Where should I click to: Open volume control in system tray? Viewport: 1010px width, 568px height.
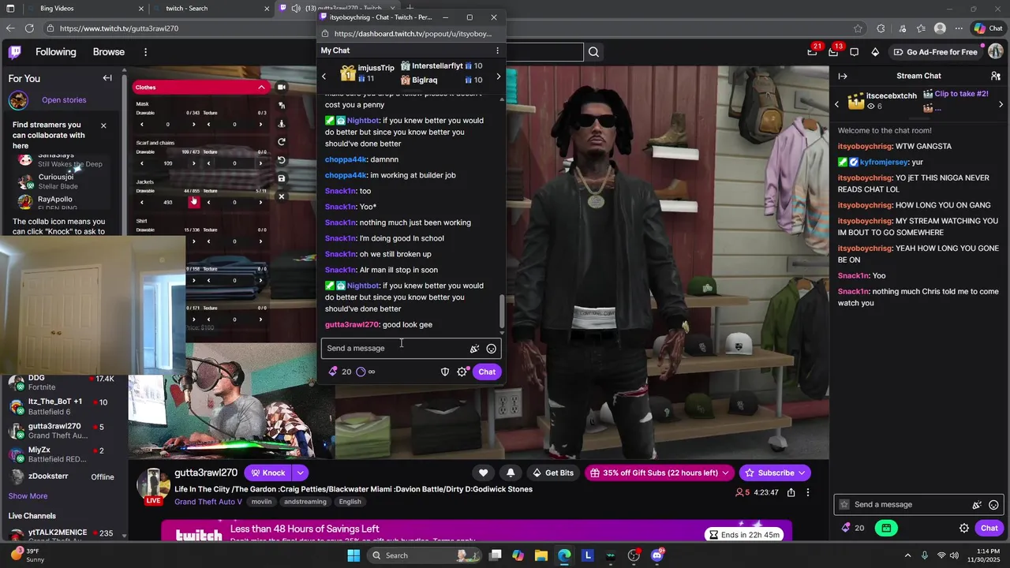pos(954,555)
